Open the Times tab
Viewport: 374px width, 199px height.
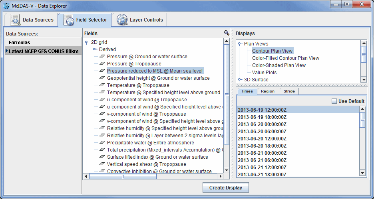247,91
